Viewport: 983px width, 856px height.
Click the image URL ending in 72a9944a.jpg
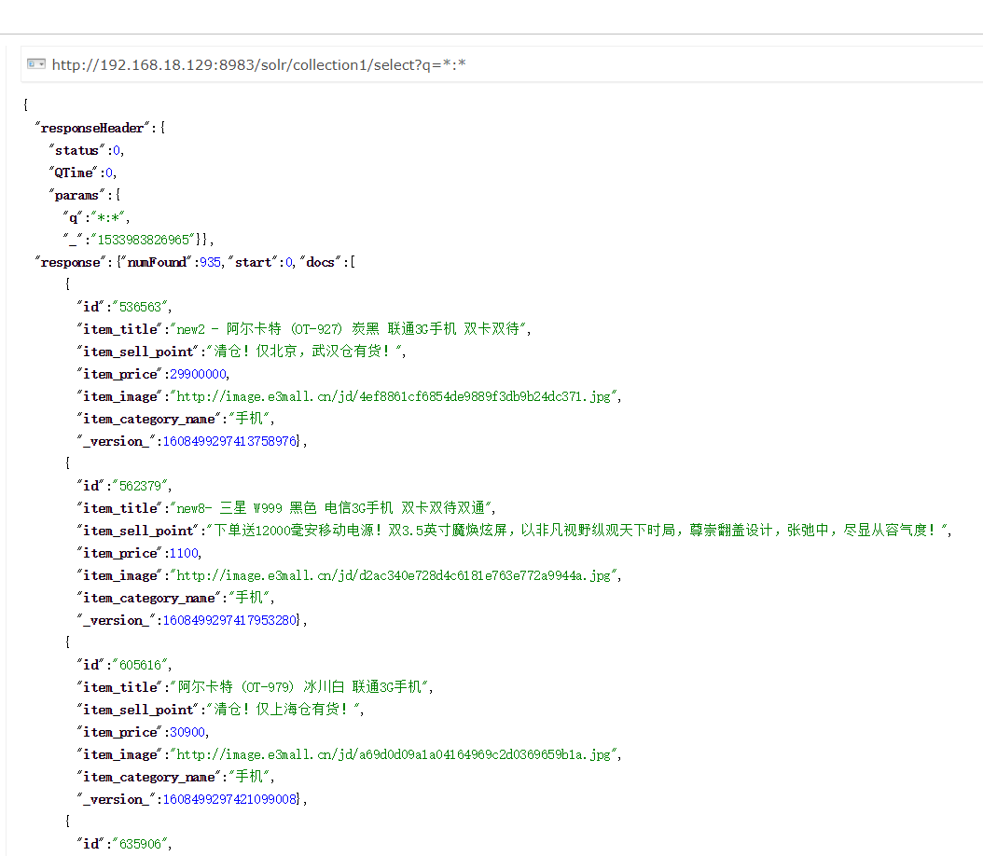pyautogui.click(x=393, y=575)
